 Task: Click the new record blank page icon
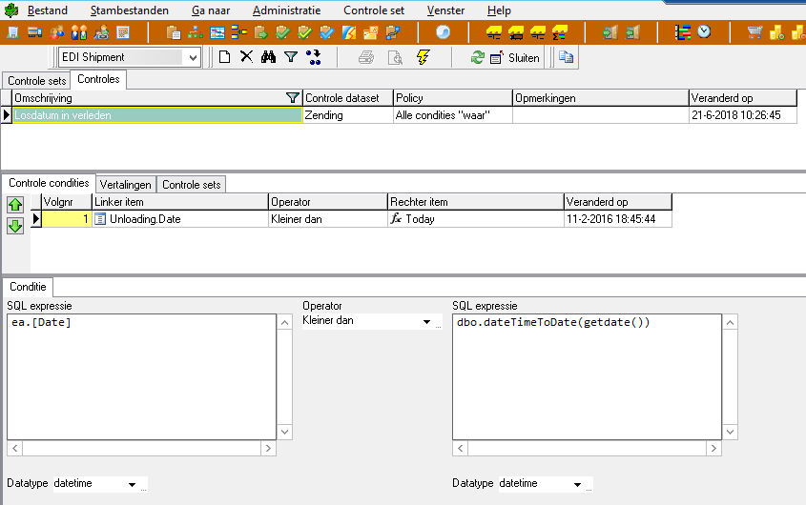tap(224, 57)
